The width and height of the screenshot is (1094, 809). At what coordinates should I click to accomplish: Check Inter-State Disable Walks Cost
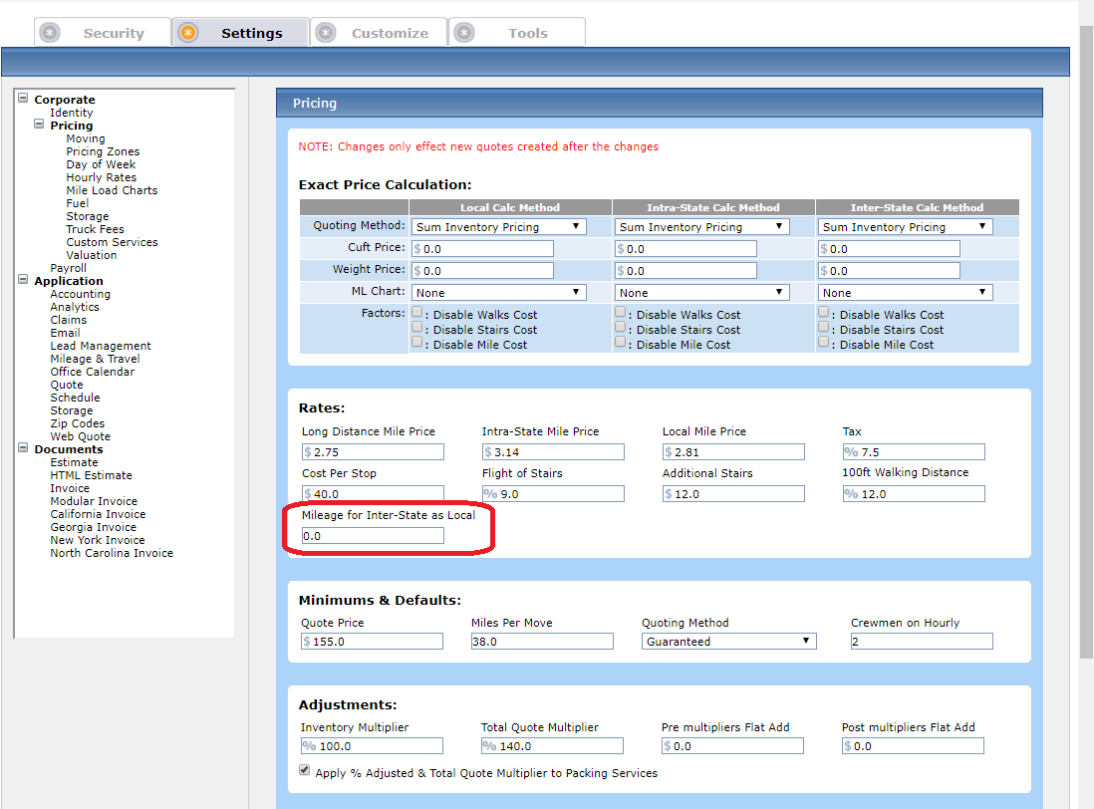[823, 312]
